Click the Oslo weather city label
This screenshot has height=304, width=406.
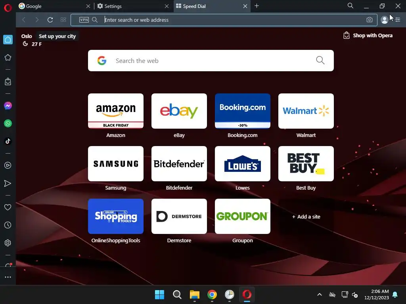pyautogui.click(x=27, y=36)
